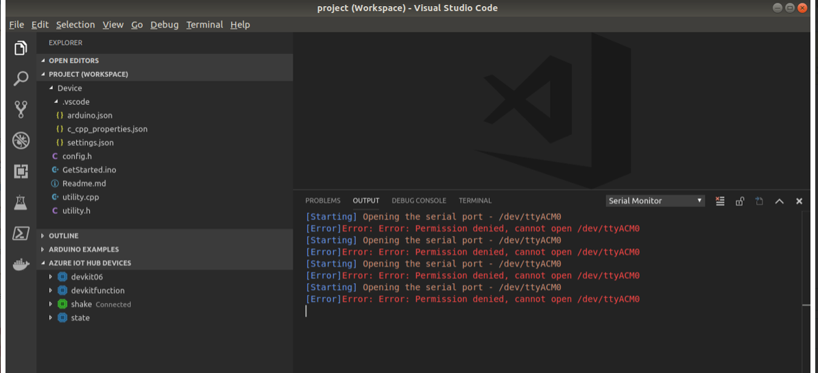Click the settings.json braces icon

click(x=60, y=143)
